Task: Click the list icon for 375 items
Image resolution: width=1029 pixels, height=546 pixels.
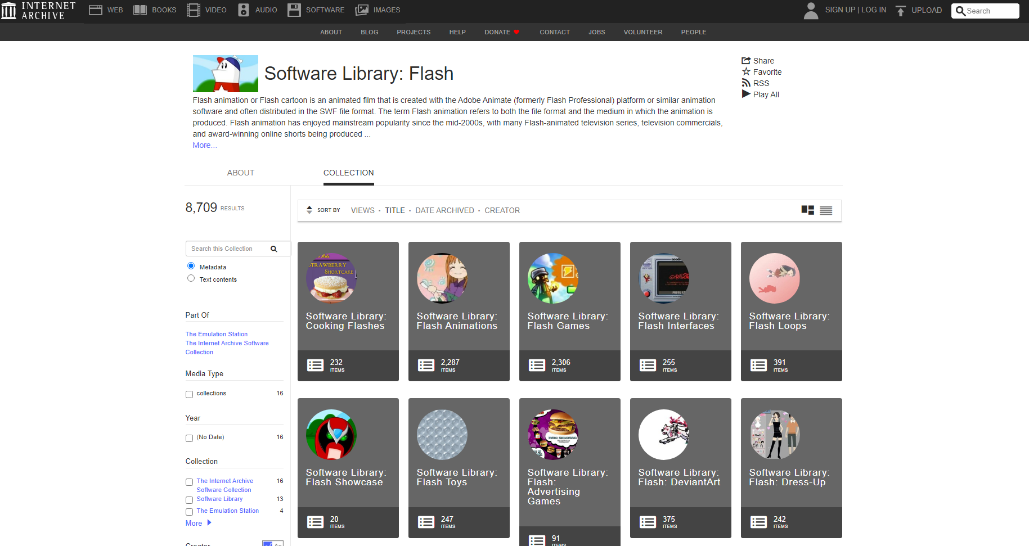Action: click(x=648, y=522)
